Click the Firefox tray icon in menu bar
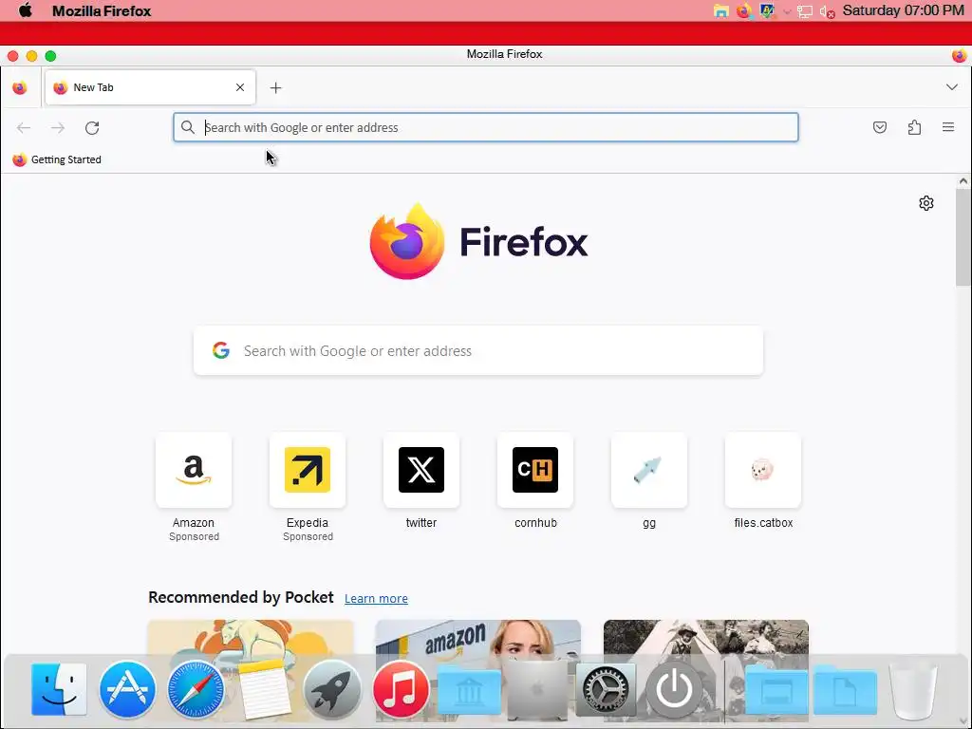This screenshot has width=972, height=729. click(x=743, y=11)
